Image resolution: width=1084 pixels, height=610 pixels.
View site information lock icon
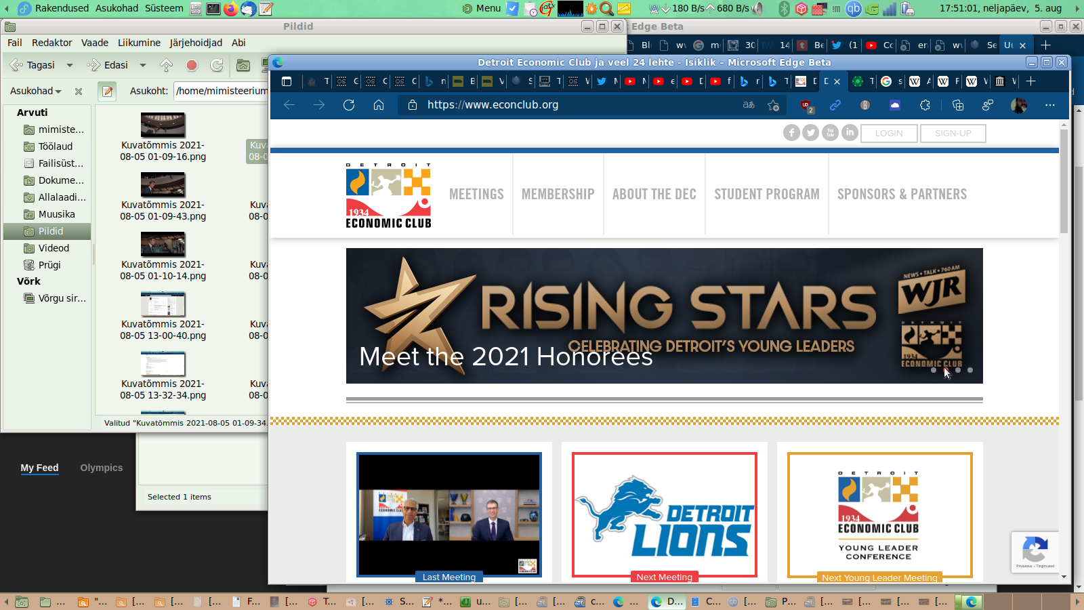(x=412, y=105)
